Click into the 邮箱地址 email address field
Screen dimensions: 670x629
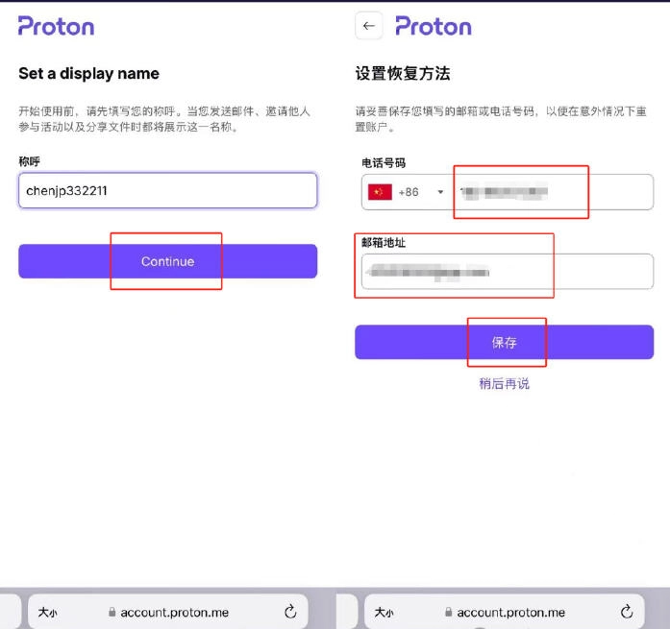coord(504,273)
